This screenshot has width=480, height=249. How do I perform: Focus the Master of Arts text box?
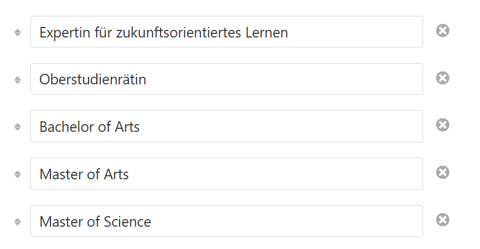227,174
